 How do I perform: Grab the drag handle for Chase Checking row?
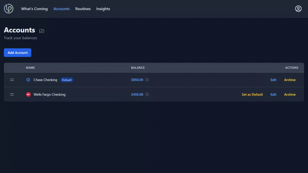pos(12,80)
